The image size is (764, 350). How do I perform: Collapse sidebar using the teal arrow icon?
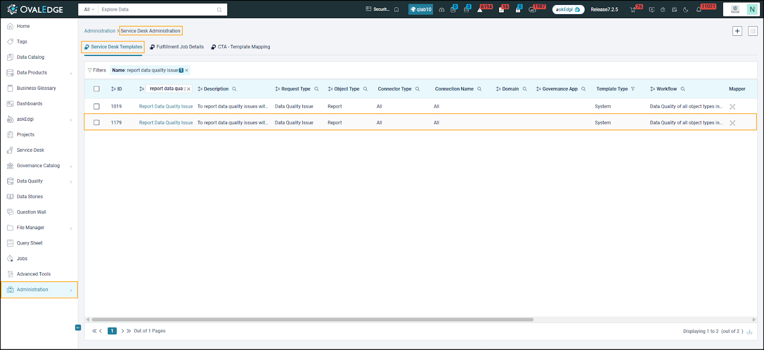[x=78, y=328]
